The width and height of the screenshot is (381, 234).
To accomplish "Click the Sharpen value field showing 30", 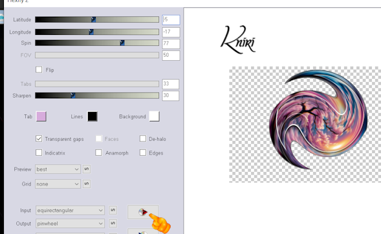I will [x=171, y=96].
